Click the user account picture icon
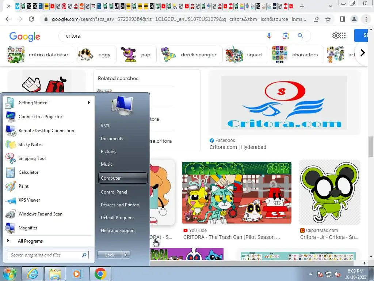Viewport: 374px width, 281px height. point(122,105)
